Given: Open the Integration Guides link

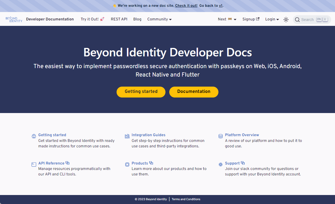Looking at the screenshot, I should click(149, 135).
